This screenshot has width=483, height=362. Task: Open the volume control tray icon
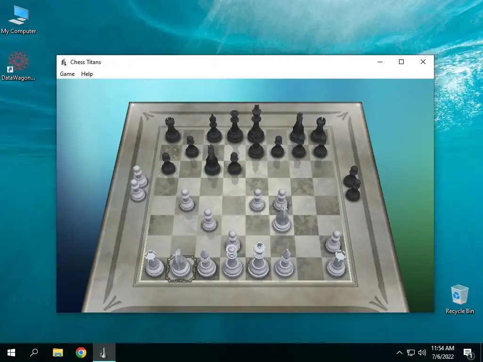422,353
